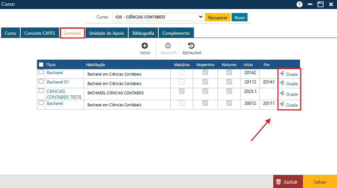Click the Noturno column header
Image resolution: width=337 pixels, height=188 pixels.
(x=229, y=65)
